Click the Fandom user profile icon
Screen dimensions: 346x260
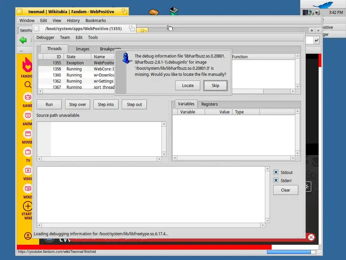[x=28, y=236]
